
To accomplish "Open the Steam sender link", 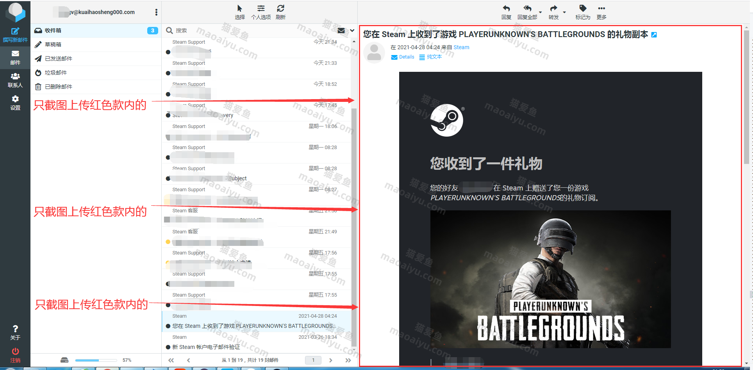I will click(x=461, y=47).
